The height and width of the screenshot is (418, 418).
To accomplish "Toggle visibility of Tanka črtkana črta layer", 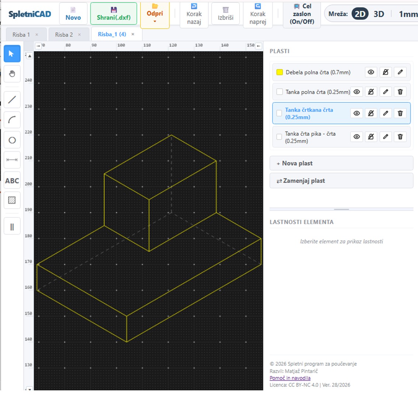I will pyautogui.click(x=356, y=113).
